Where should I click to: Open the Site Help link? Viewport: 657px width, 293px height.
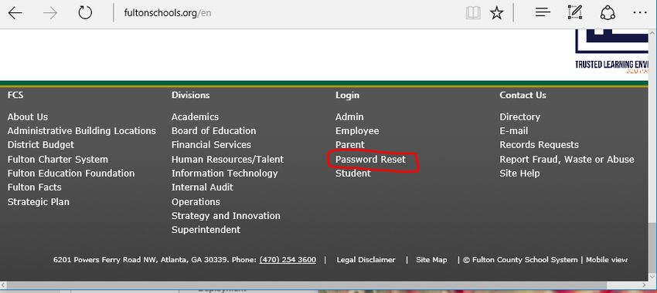pos(519,173)
